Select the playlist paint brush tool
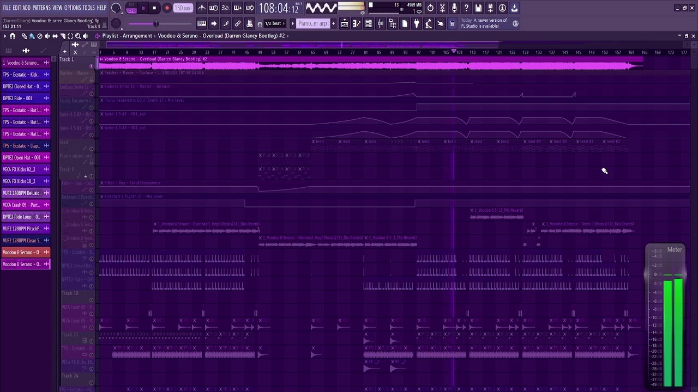This screenshot has height=392, width=698. pos(32,36)
